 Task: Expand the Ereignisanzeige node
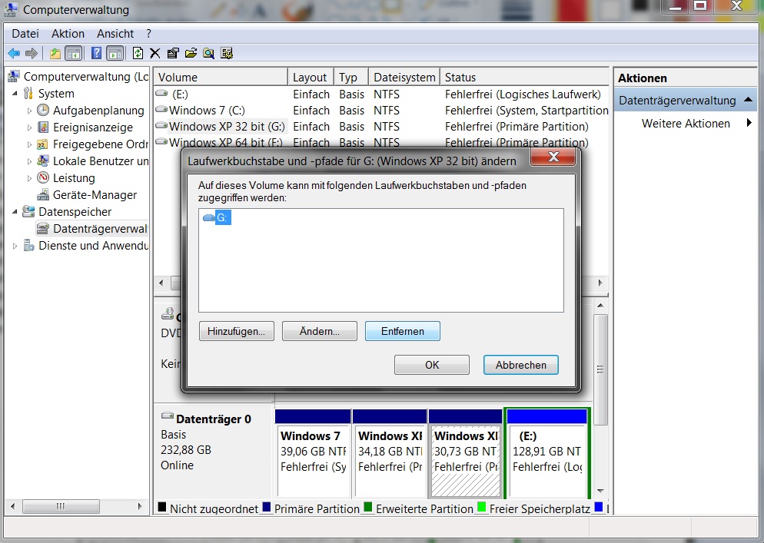coord(29,127)
